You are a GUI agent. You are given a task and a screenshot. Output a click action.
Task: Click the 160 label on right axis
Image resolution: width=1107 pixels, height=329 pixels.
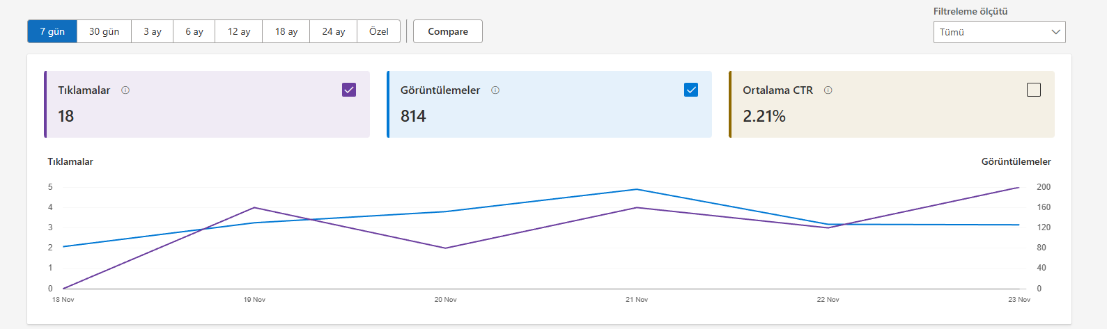click(x=1044, y=207)
